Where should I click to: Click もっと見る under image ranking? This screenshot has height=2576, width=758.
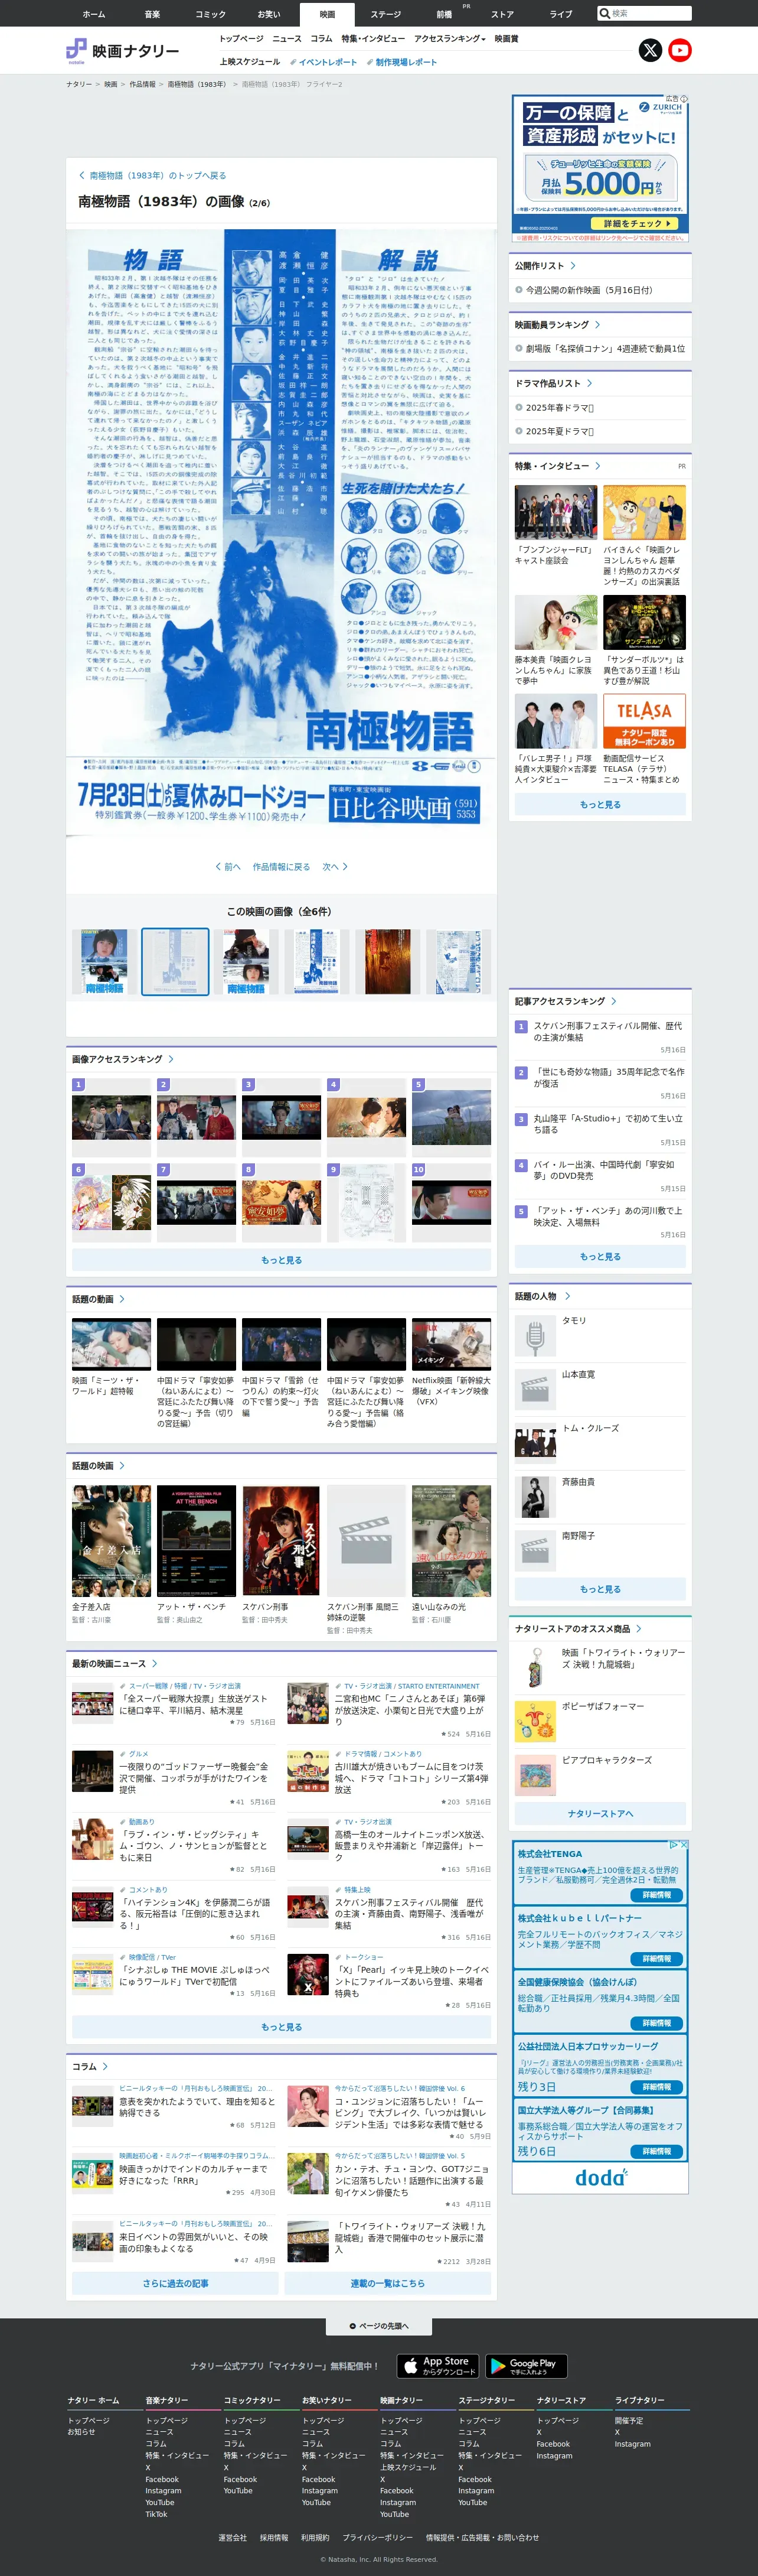tap(282, 1259)
